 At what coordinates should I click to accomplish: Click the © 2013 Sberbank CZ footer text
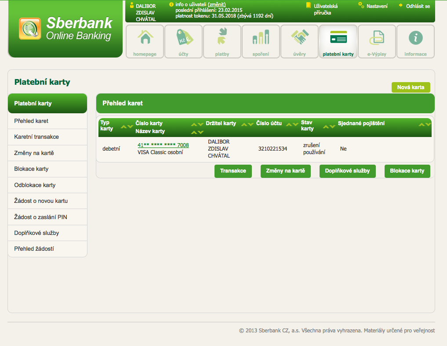tap(337, 331)
